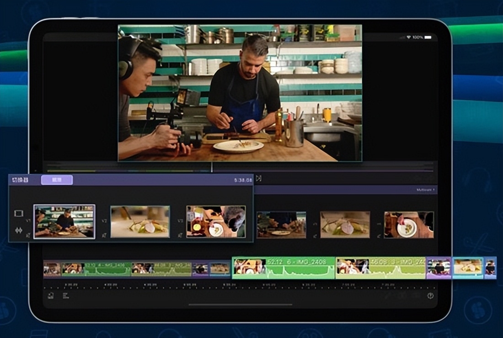Select the V3 overhead angle in switcher

[x=216, y=222]
